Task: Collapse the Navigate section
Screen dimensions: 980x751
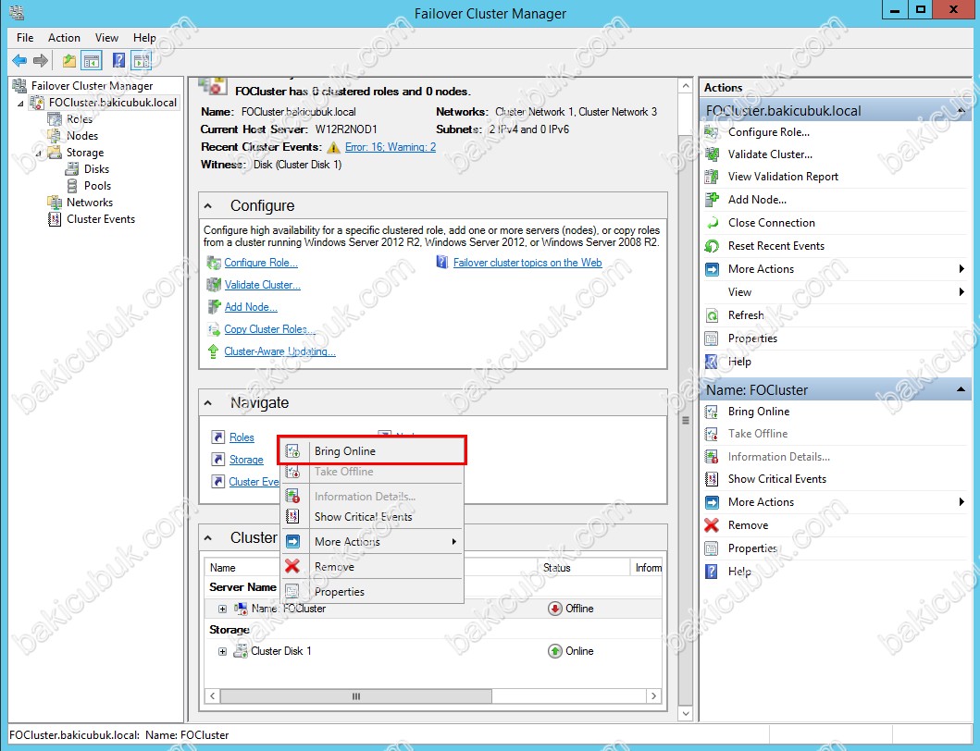Action: click(208, 403)
